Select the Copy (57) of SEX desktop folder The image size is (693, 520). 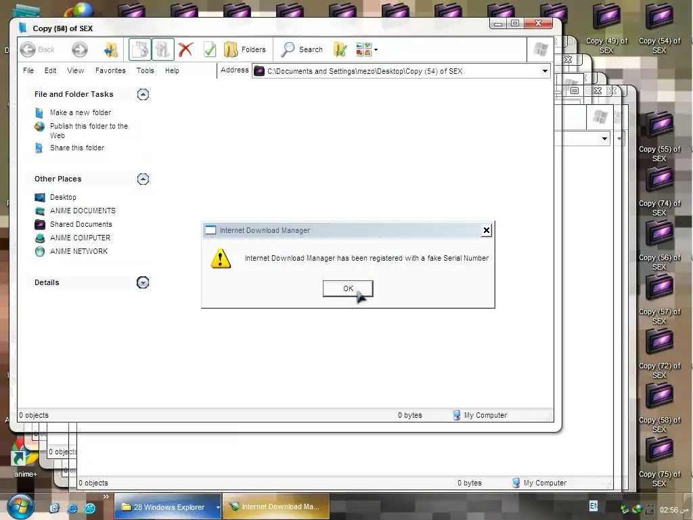tap(659, 299)
